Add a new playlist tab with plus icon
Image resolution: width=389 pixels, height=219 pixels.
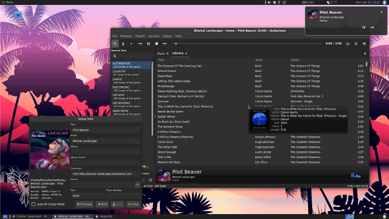click(x=365, y=54)
